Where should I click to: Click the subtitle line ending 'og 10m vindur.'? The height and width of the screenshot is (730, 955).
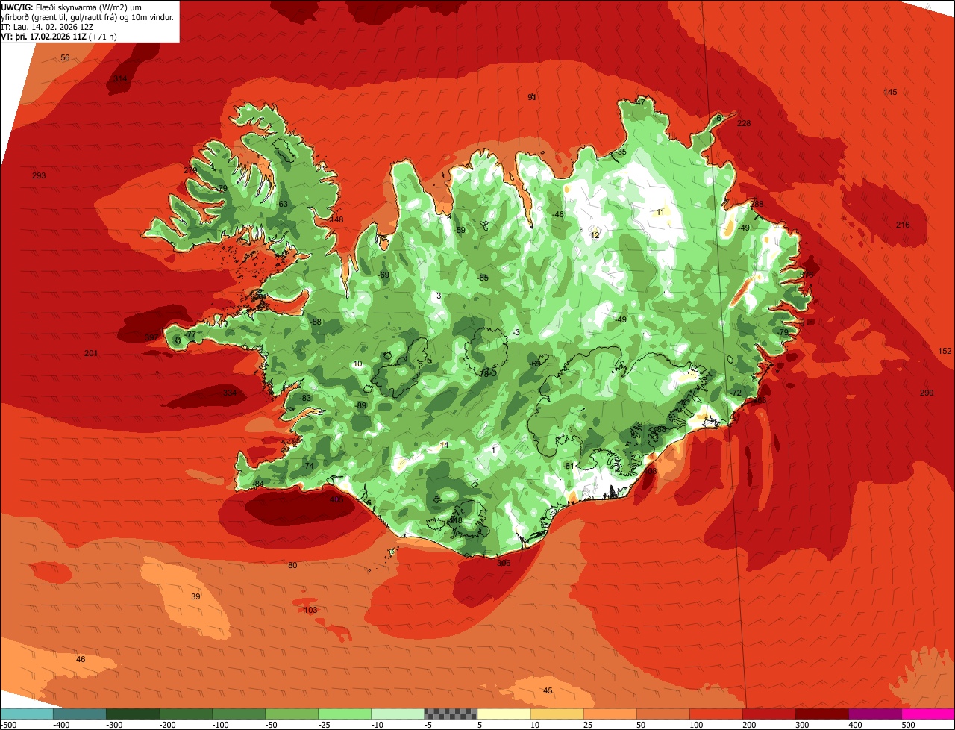(x=87, y=17)
